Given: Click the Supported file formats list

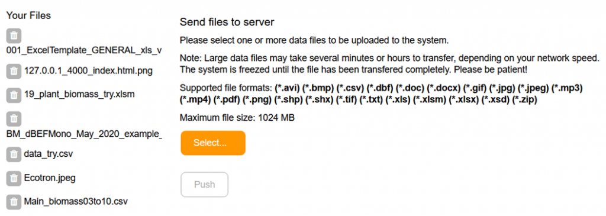Looking at the screenshot, I should coord(381,94).
